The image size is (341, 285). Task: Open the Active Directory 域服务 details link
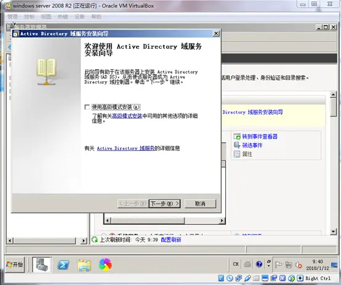tap(126, 149)
